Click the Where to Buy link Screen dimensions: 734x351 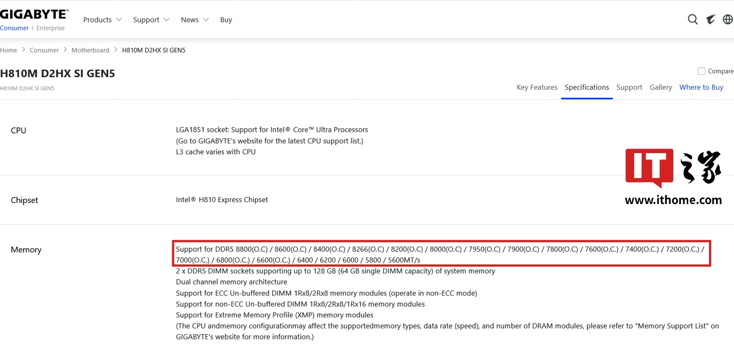[x=701, y=87]
